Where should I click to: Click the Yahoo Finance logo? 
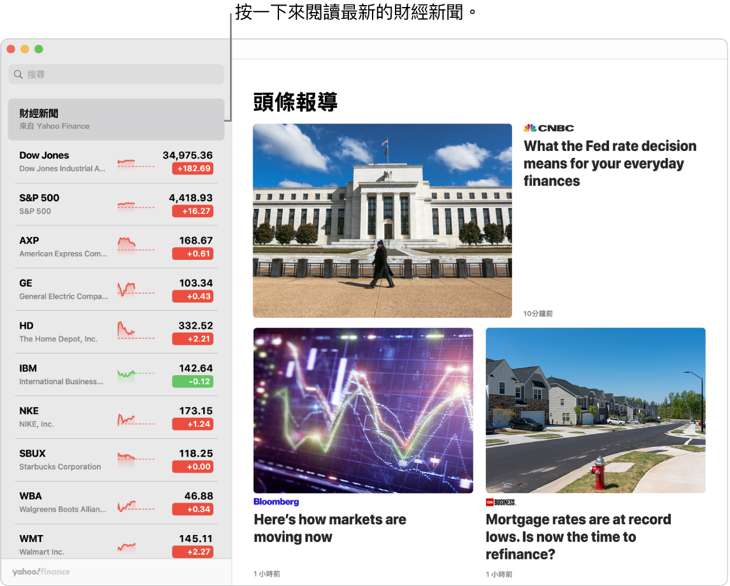40,572
